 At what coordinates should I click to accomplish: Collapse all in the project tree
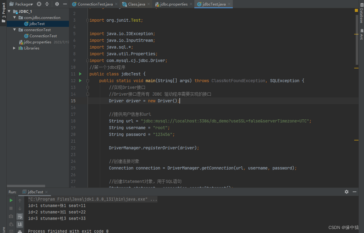47,4
